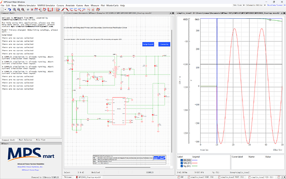Click the zoom out magnifier icon
Viewport: 286px width, 179px height.
coord(19,10)
